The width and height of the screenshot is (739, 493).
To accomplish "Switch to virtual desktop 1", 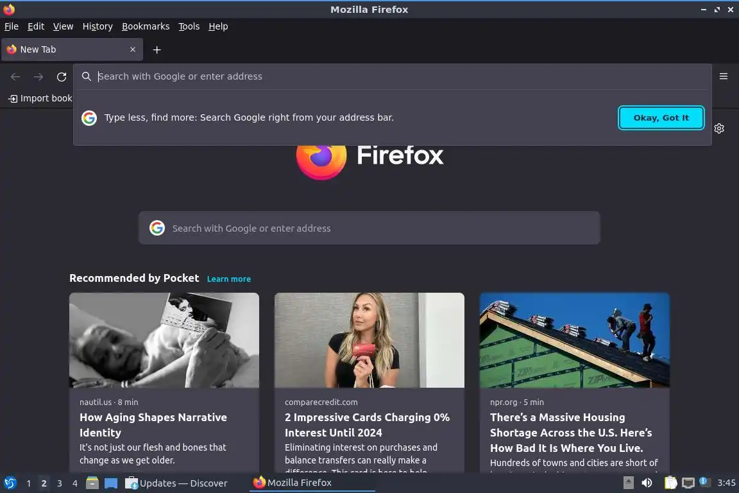I will coord(29,483).
